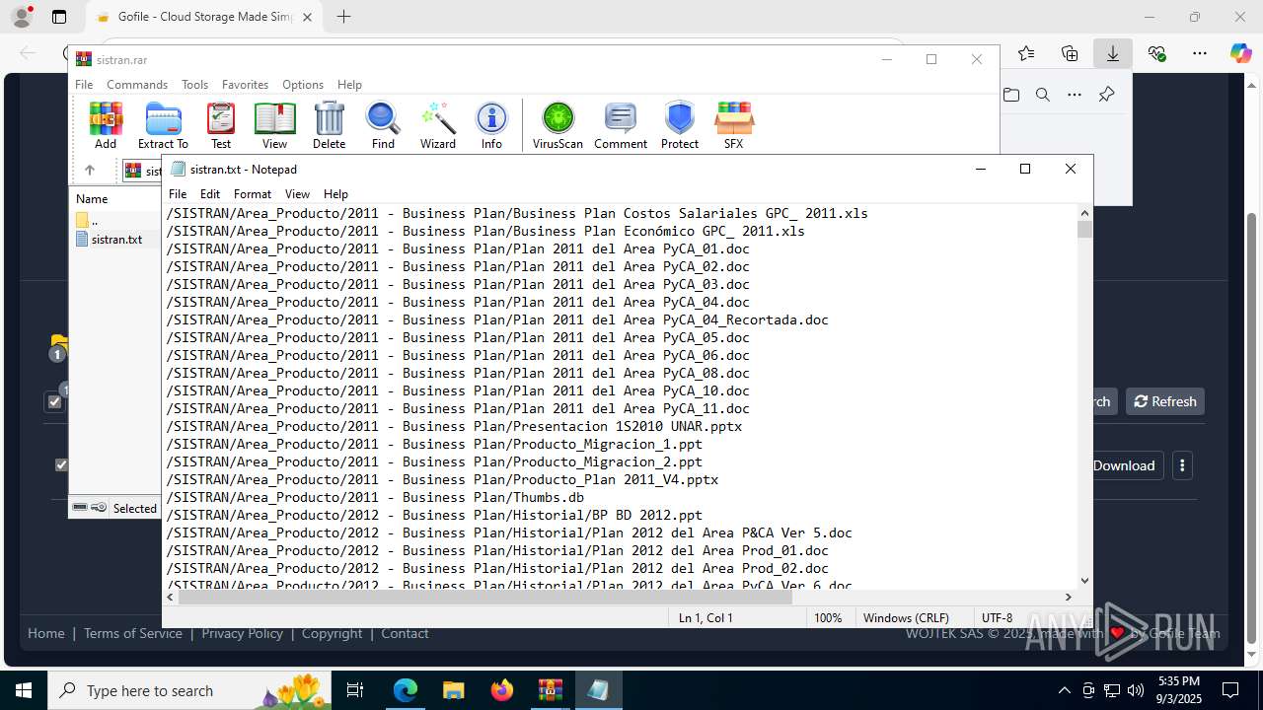Open Contact footer link

coord(405,633)
